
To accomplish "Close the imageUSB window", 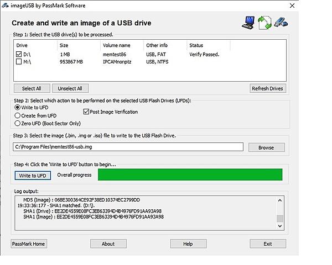I will [x=292, y=6].
